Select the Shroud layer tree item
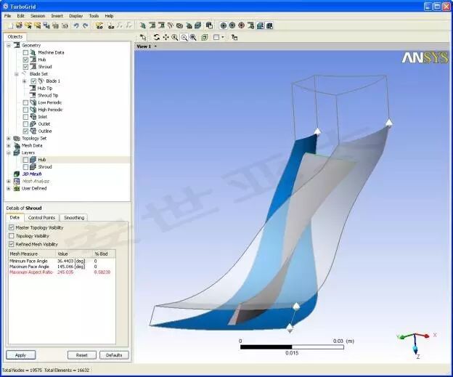Viewport: 453px width, 377px height. pyautogui.click(x=45, y=167)
